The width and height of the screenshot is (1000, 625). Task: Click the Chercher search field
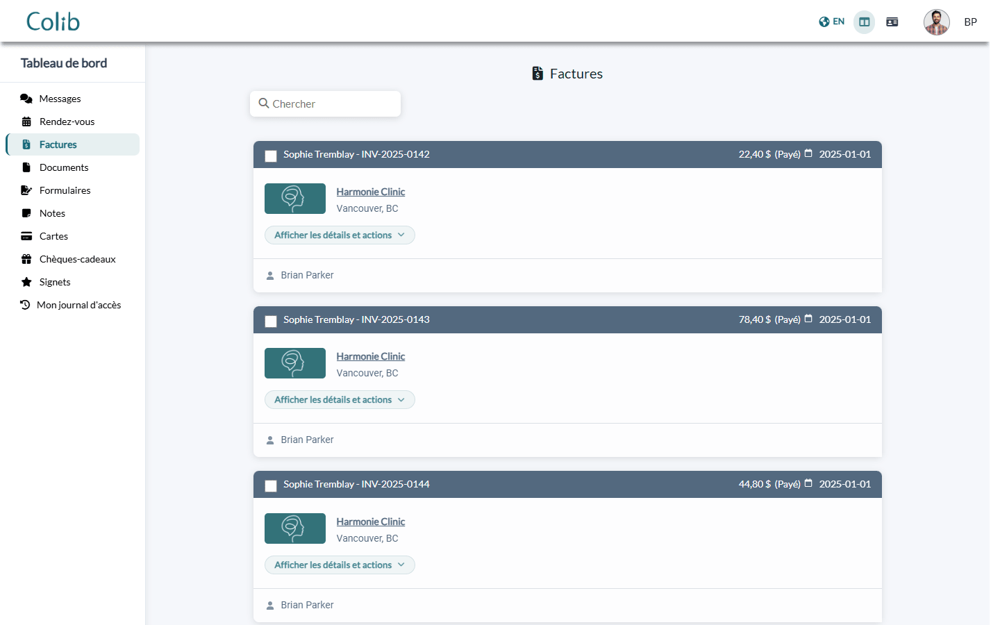325,103
